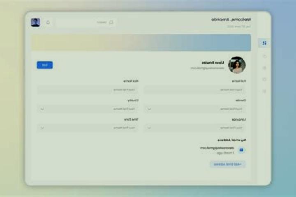Screen dimensions: 296x197
Task: Open the Time Zone dropdown
Action: (88, 128)
